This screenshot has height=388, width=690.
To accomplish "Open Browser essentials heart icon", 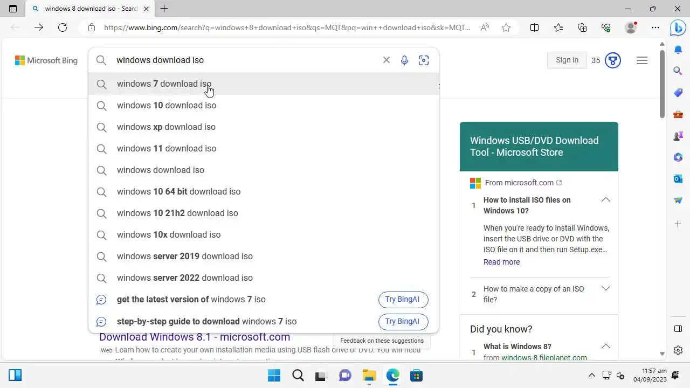I will [606, 27].
